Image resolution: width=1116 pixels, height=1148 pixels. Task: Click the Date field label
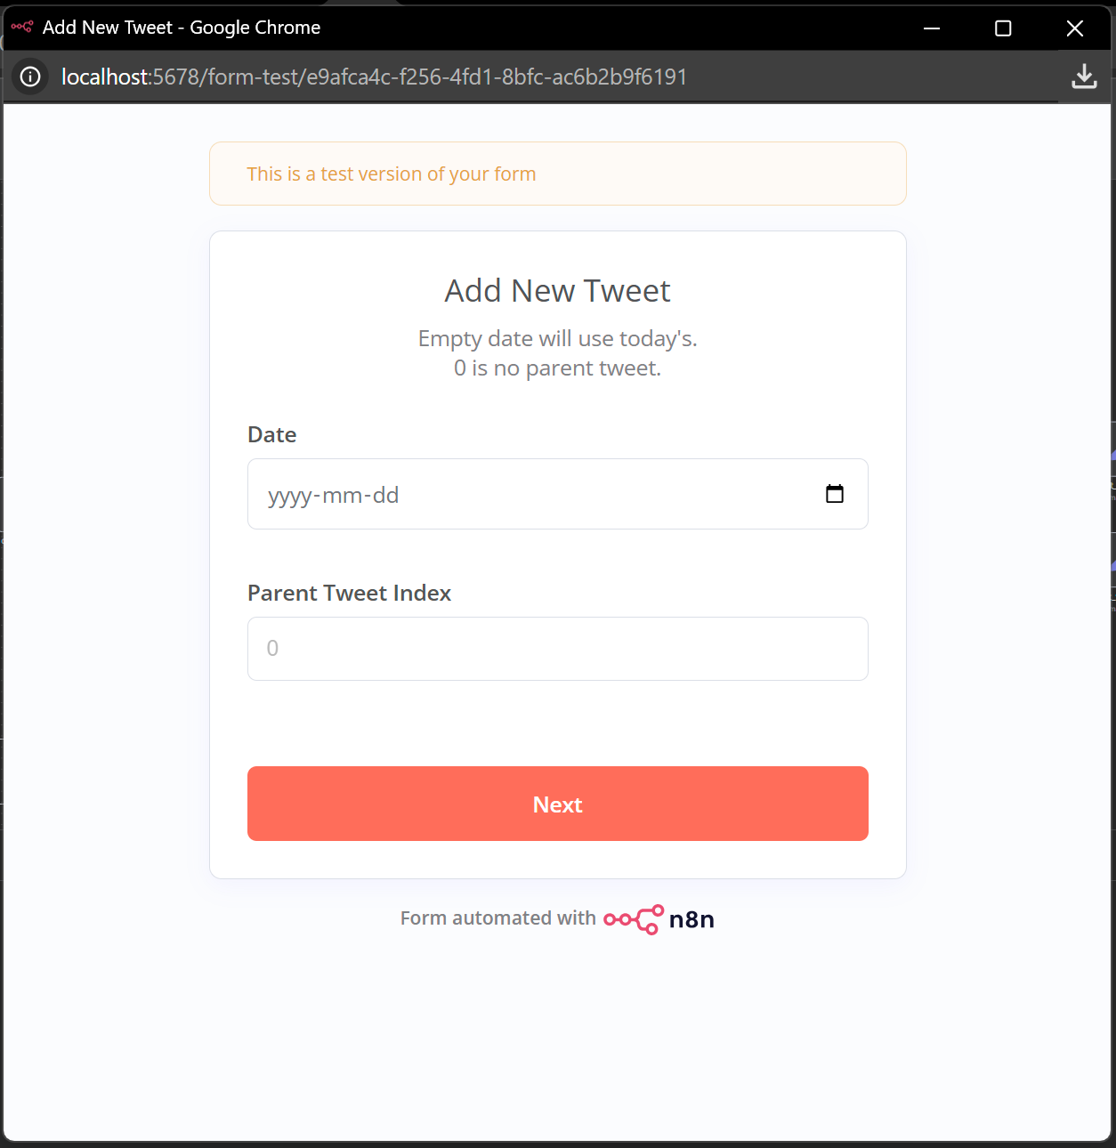pyautogui.click(x=272, y=434)
